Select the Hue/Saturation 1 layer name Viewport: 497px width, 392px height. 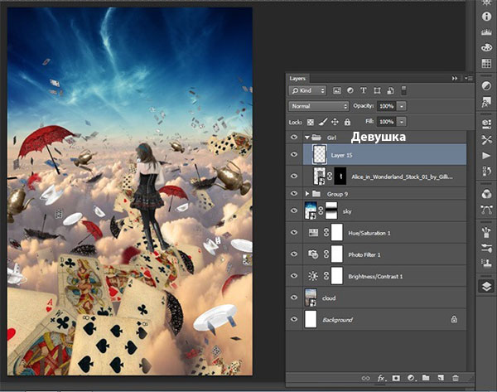click(x=369, y=233)
